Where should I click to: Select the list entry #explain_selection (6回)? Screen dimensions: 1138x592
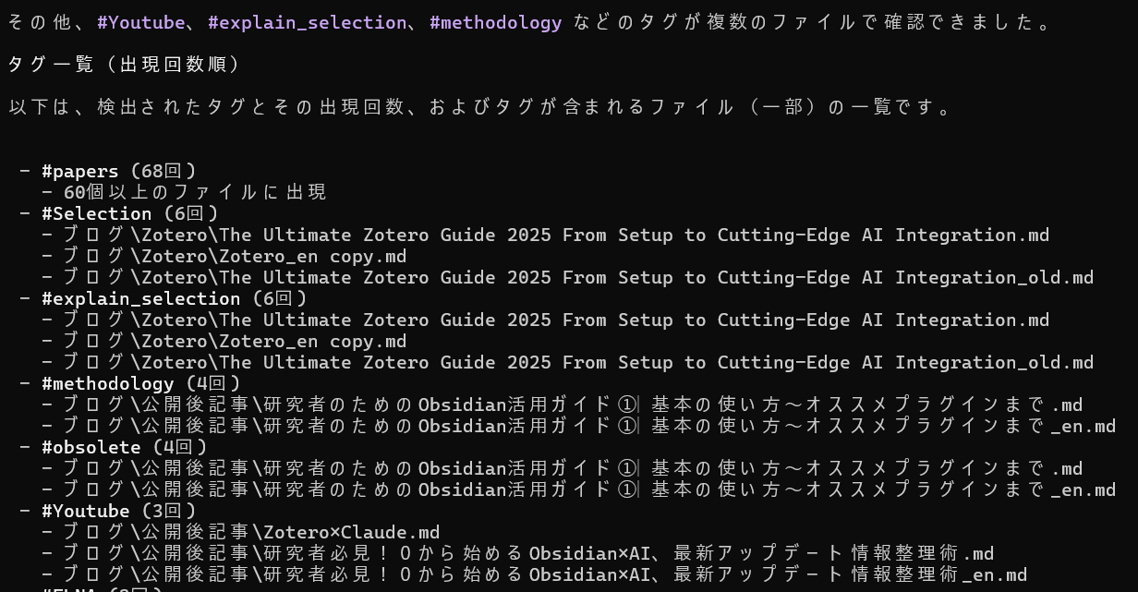coord(175,298)
